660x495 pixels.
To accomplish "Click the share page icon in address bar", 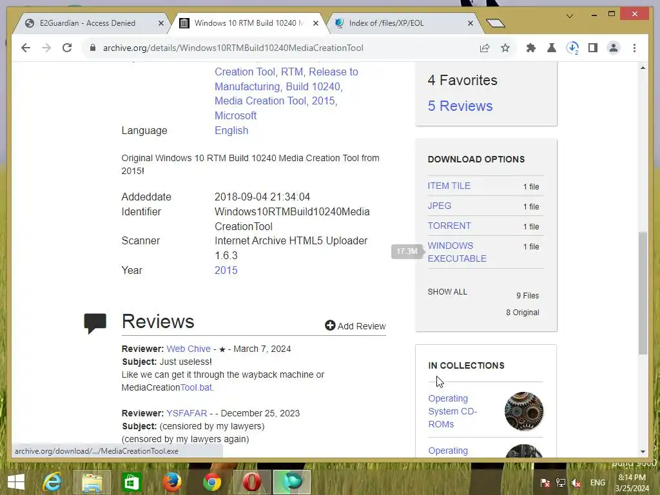I will coord(485,48).
